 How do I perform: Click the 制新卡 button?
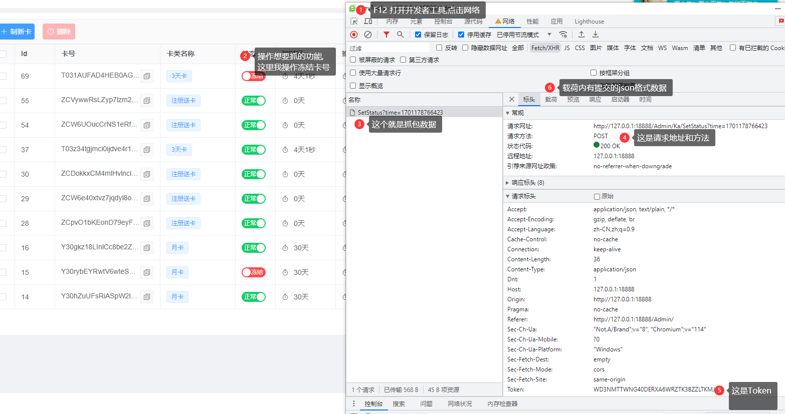pyautogui.click(x=17, y=32)
